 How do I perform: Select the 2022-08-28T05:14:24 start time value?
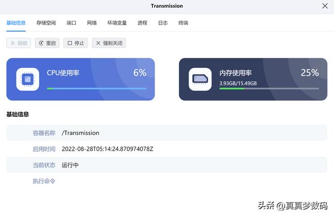click(108, 149)
